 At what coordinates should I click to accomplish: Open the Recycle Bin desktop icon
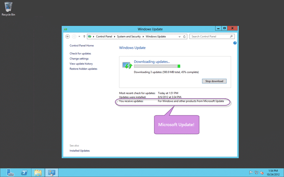pos(8,9)
